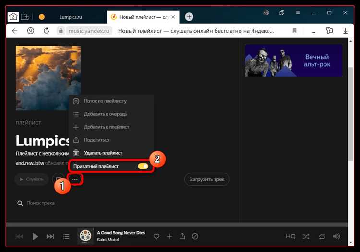Click Удалить плейлист menu entry

click(111, 153)
